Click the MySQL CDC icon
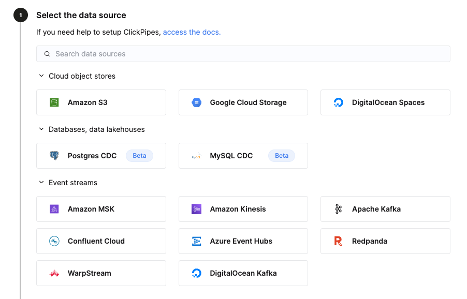467x299 pixels. point(196,156)
